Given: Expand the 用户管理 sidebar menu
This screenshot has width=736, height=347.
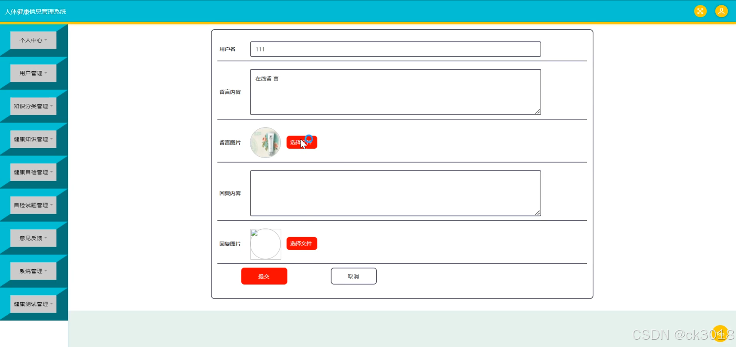Looking at the screenshot, I should point(33,73).
